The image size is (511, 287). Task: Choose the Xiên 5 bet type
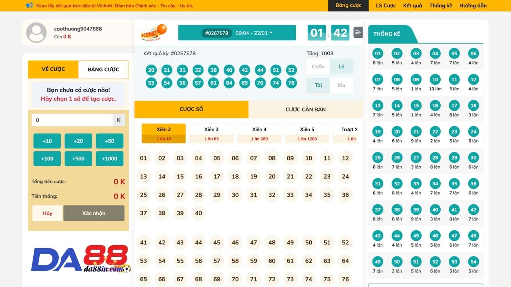point(307,133)
